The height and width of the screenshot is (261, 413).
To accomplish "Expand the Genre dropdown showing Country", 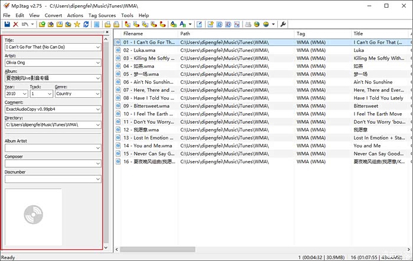I will (x=98, y=94).
